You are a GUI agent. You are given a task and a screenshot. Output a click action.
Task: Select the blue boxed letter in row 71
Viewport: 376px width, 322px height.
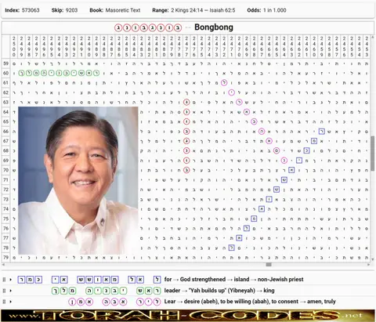[284, 179]
